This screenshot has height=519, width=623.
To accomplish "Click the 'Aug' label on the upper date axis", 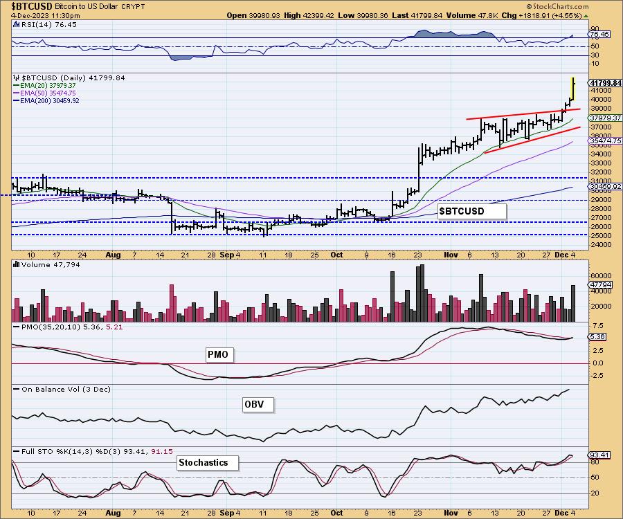I will 113,255.
